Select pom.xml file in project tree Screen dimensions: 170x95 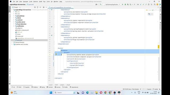(19, 40)
